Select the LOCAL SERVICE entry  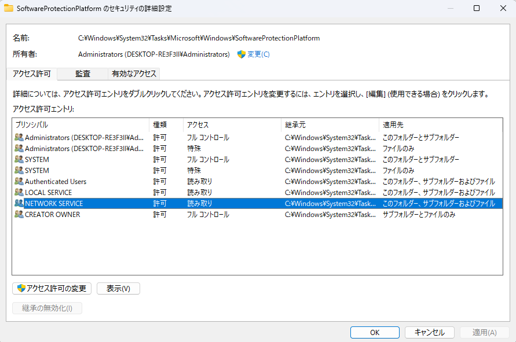(257, 192)
